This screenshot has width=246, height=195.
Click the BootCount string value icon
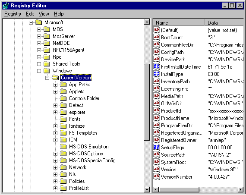coord(157,38)
